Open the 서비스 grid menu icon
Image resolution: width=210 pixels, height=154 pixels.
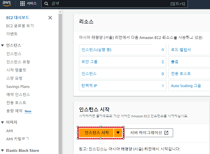pos(22,4)
